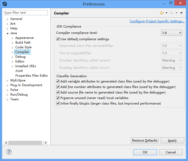This screenshot has height=161, width=188.
Task: Expand the Appearance node arrow
Action: [12, 38]
